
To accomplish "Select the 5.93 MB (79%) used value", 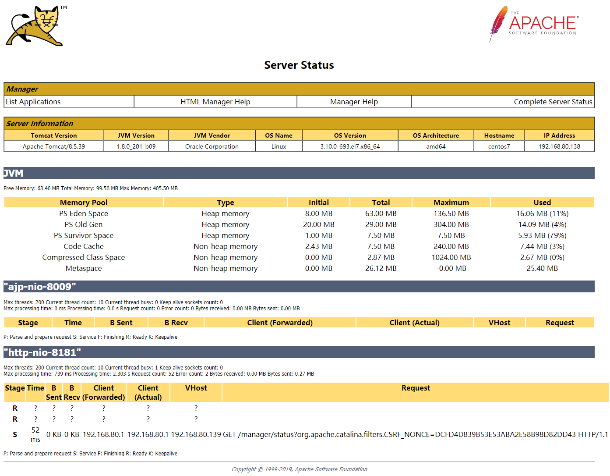I will [542, 235].
